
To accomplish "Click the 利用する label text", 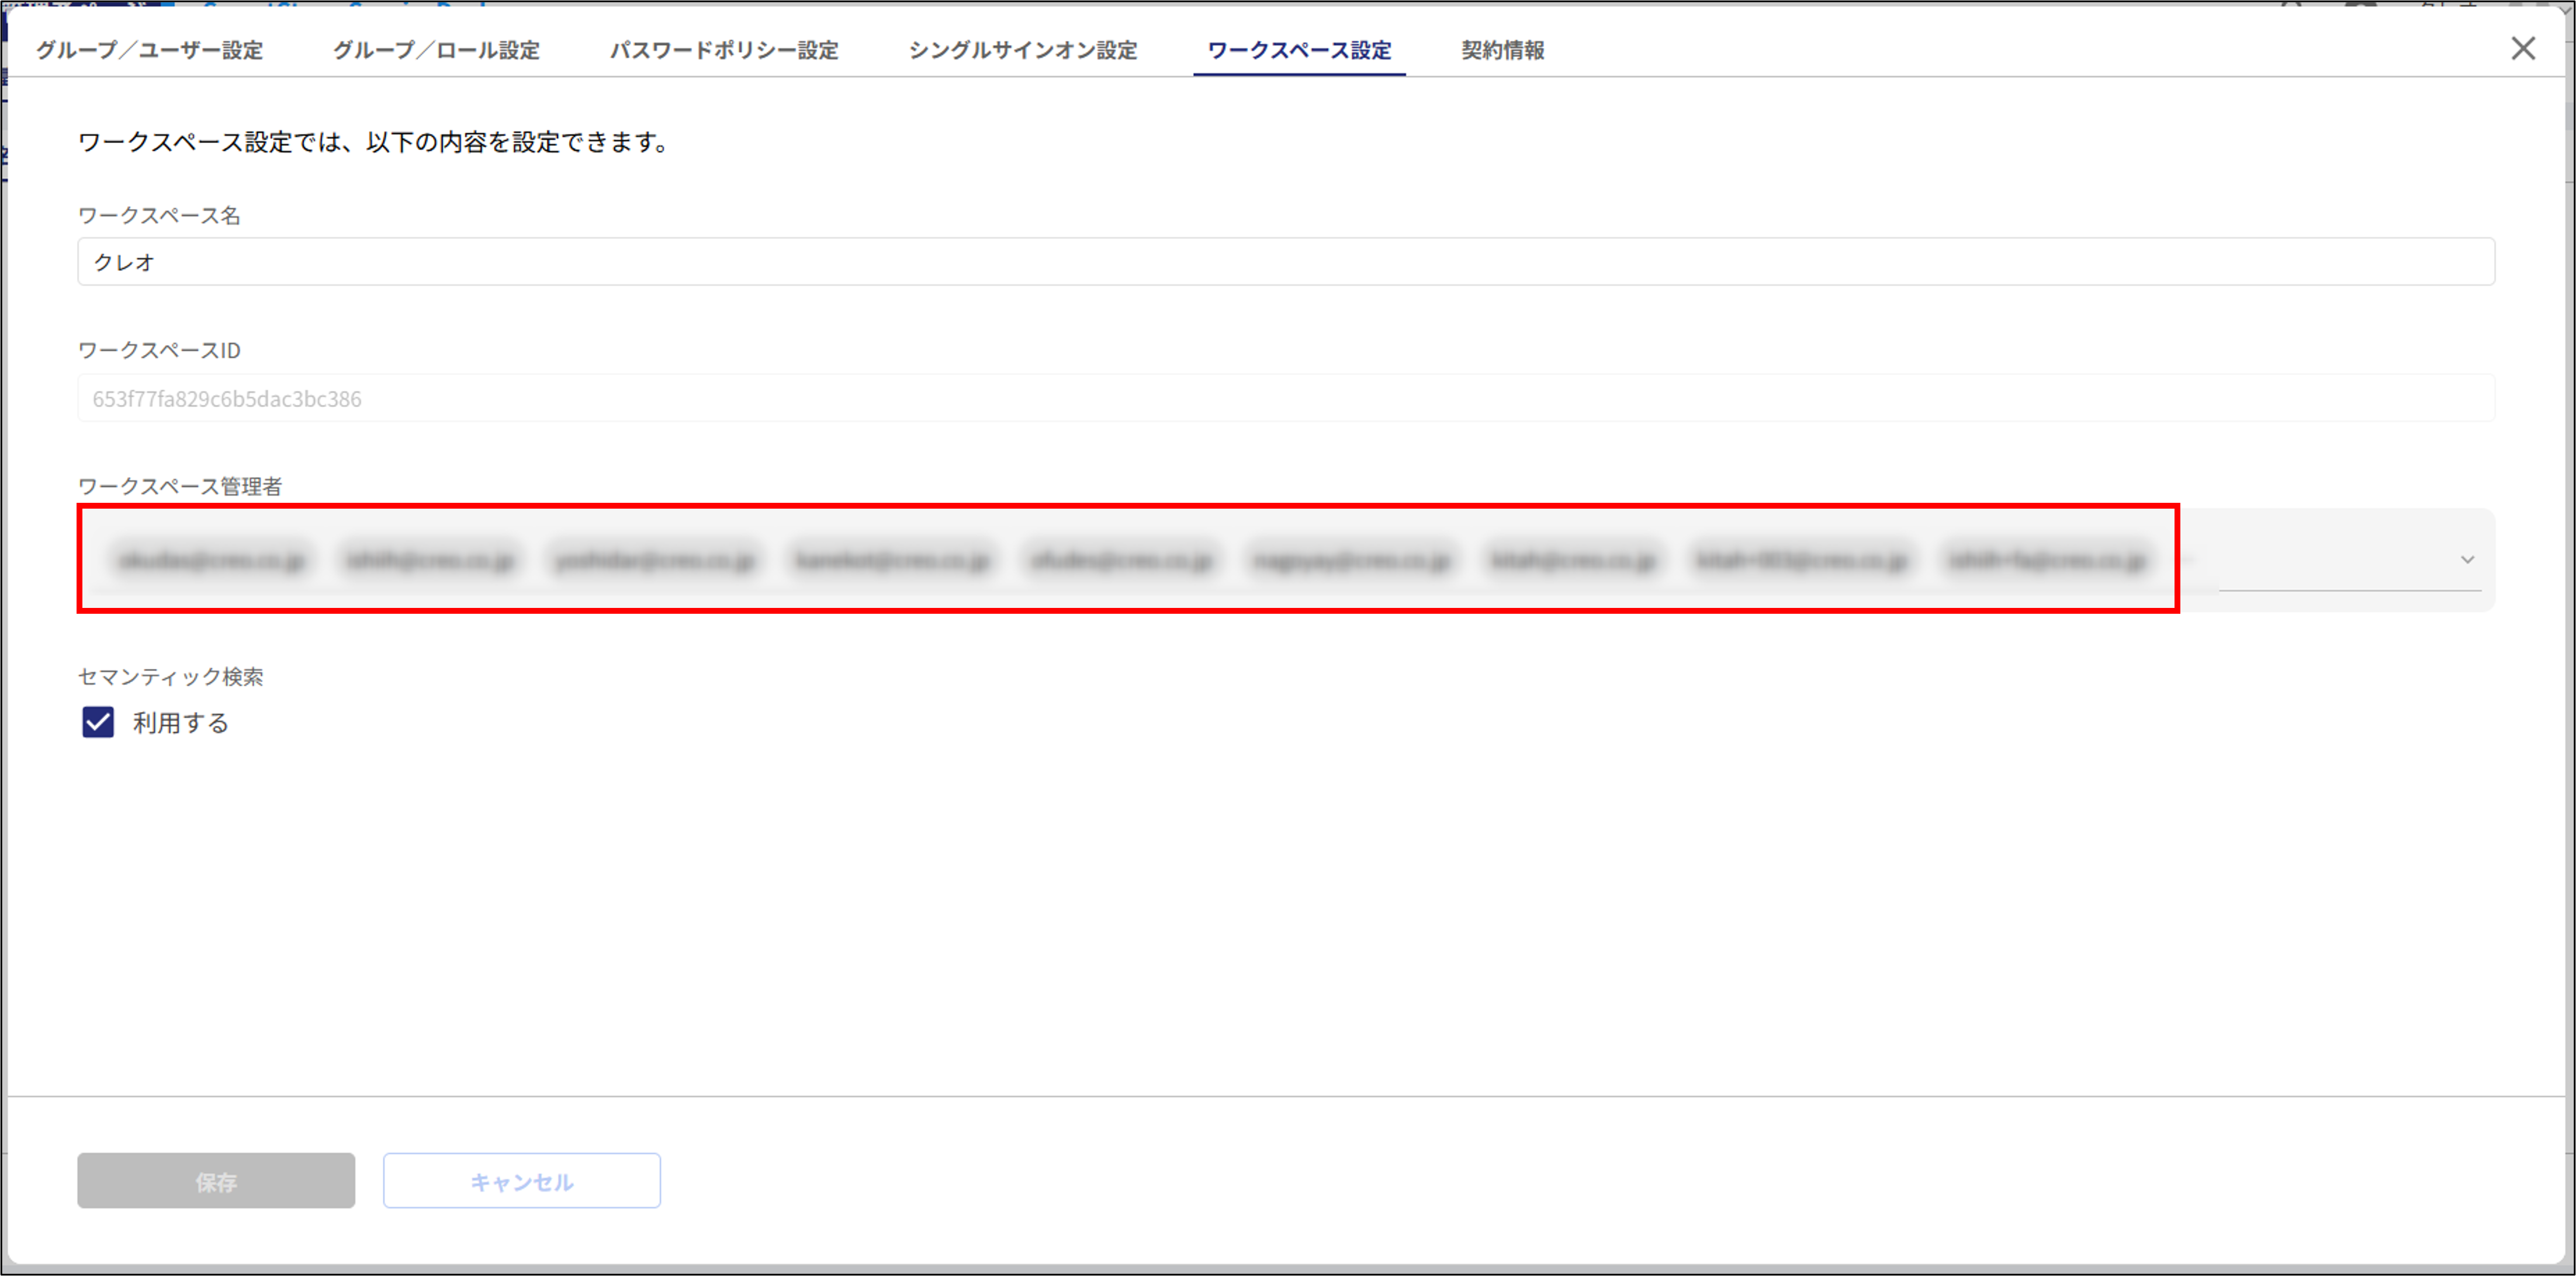I will 181,722.
